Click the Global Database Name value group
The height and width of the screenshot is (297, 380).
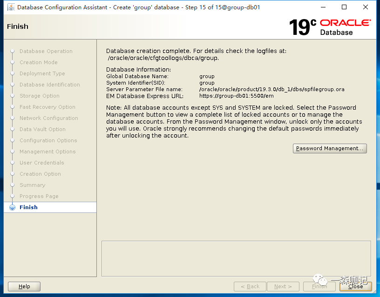[x=207, y=76]
